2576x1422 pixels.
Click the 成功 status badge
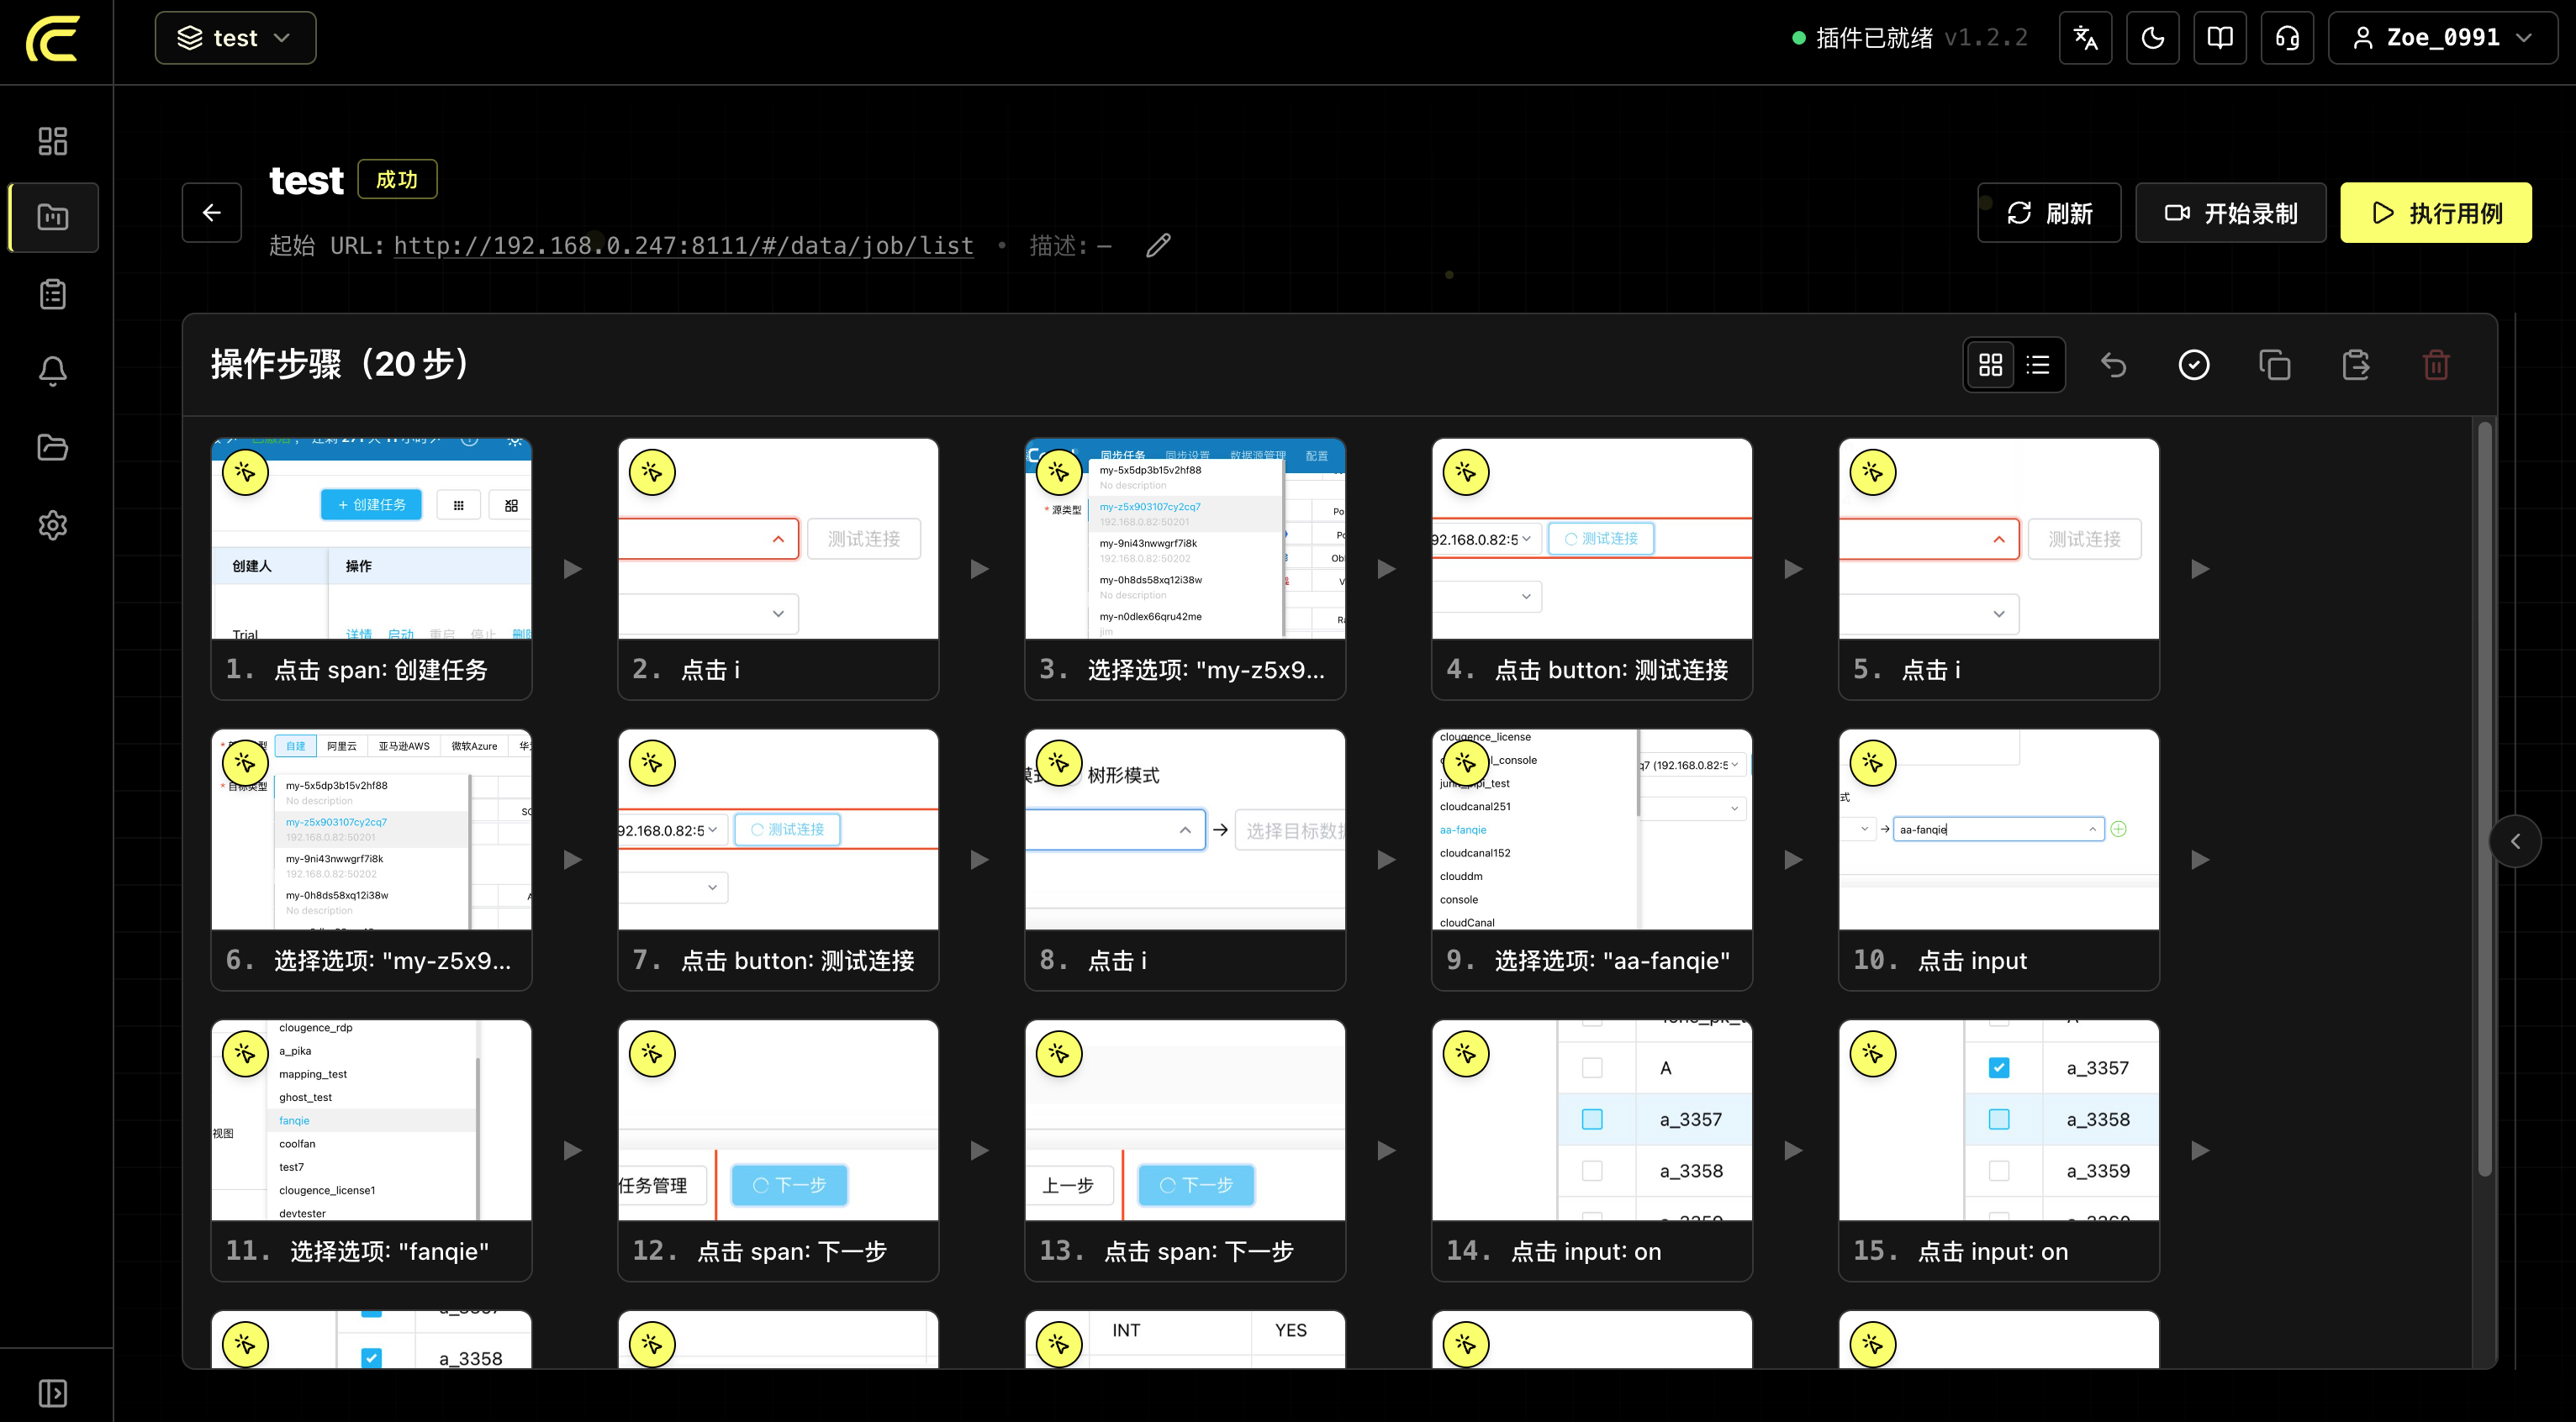(x=397, y=180)
